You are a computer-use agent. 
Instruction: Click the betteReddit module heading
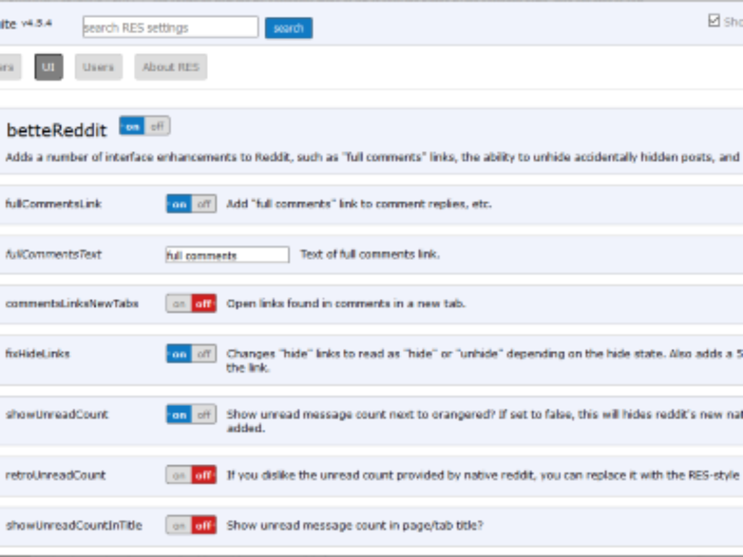pos(57,130)
